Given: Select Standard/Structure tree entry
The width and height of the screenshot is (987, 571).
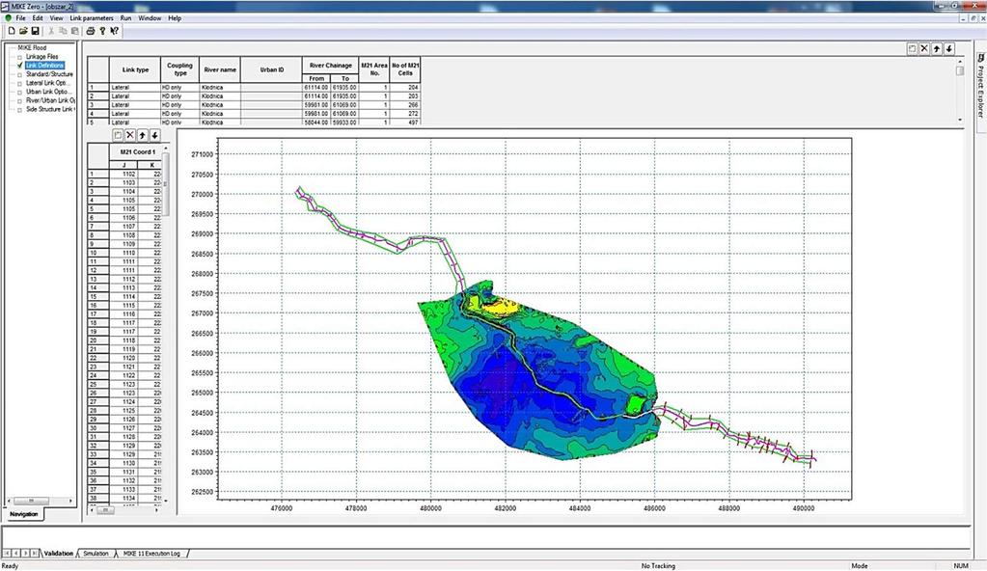Looking at the screenshot, I should click(50, 74).
